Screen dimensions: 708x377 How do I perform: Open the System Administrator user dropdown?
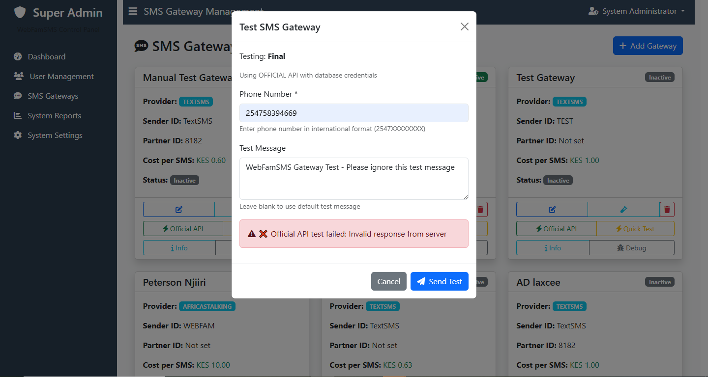tap(636, 11)
